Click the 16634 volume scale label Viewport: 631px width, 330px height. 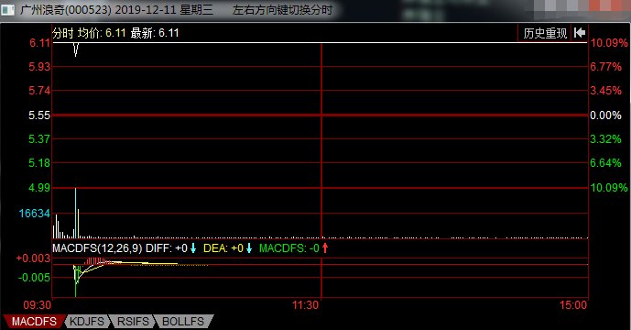coord(35,214)
